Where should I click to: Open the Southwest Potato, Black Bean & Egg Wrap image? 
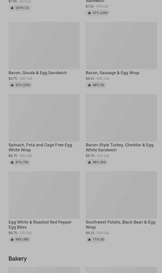coord(121,195)
